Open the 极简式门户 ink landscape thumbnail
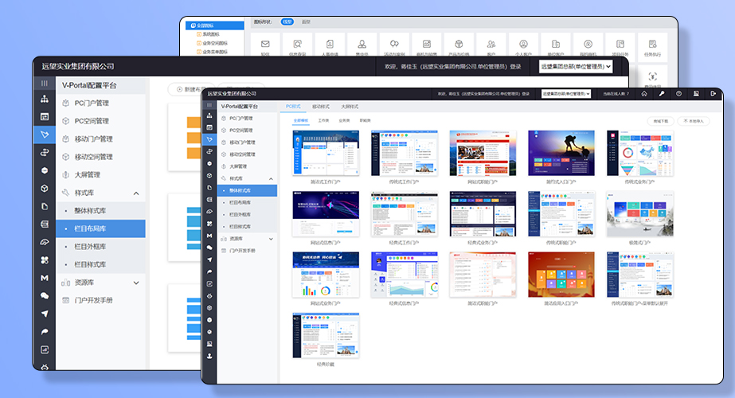The width and height of the screenshot is (735, 398). (640, 214)
